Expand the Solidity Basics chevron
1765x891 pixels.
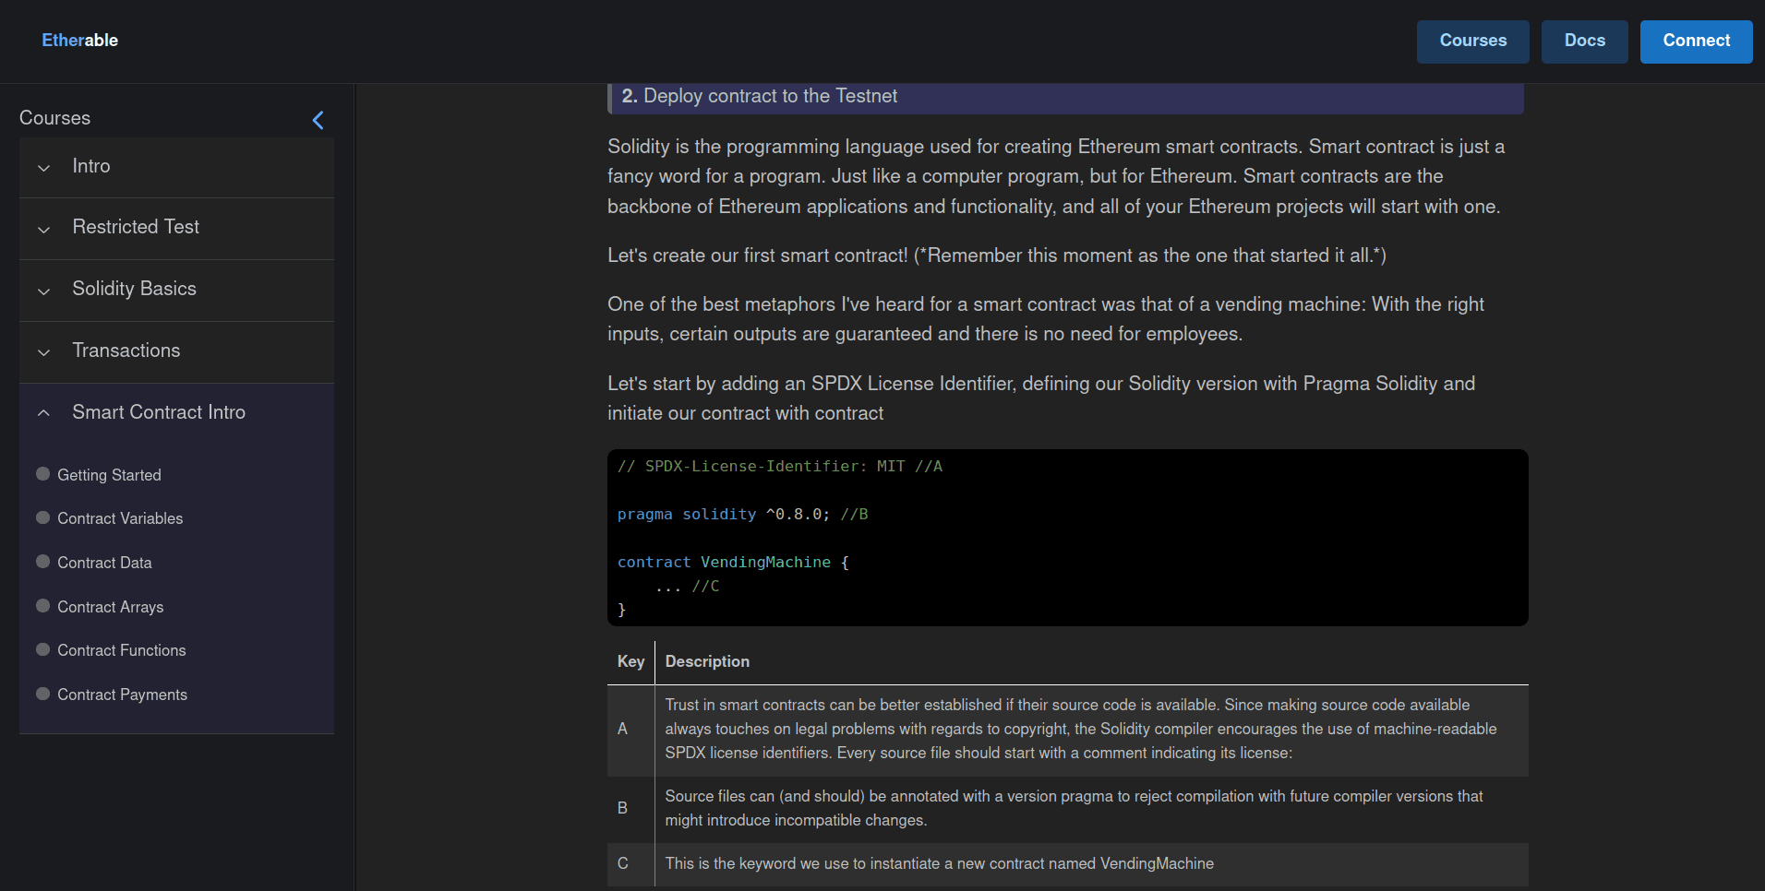(43, 291)
